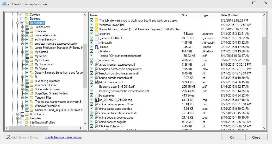The height and width of the screenshot is (144, 272).
Task: Click the folder icon of Spiderweb Software in tree
Action: [x=32, y=89]
